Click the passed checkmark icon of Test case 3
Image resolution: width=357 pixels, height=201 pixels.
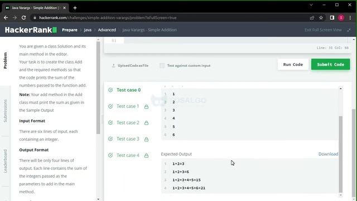tap(110, 139)
